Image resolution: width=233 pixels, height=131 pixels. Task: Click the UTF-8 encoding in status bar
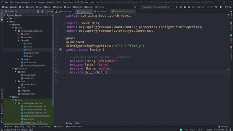coord(199,130)
